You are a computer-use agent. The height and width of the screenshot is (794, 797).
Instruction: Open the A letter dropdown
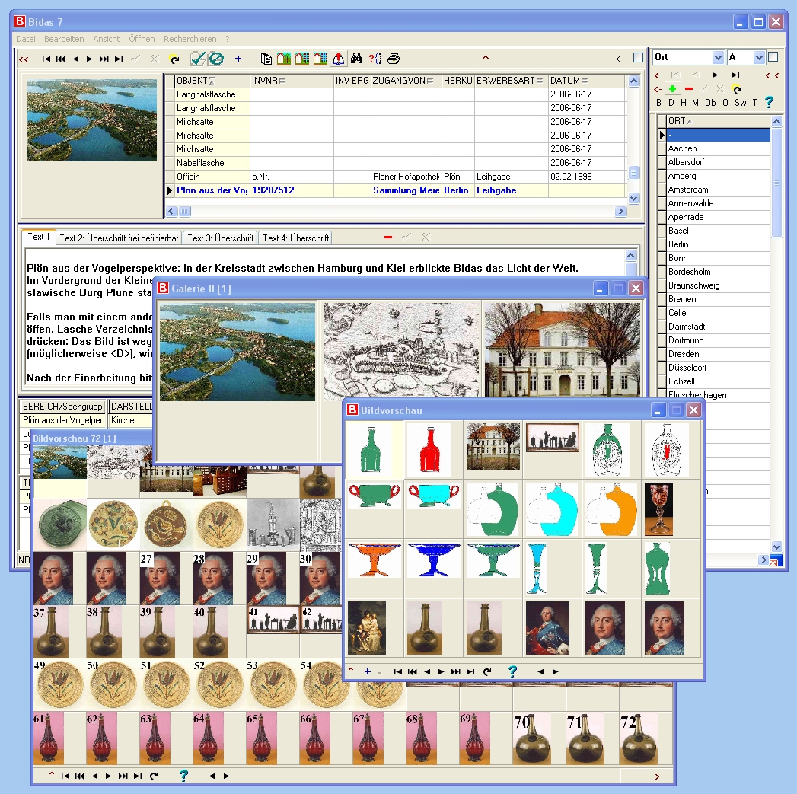coord(758,57)
